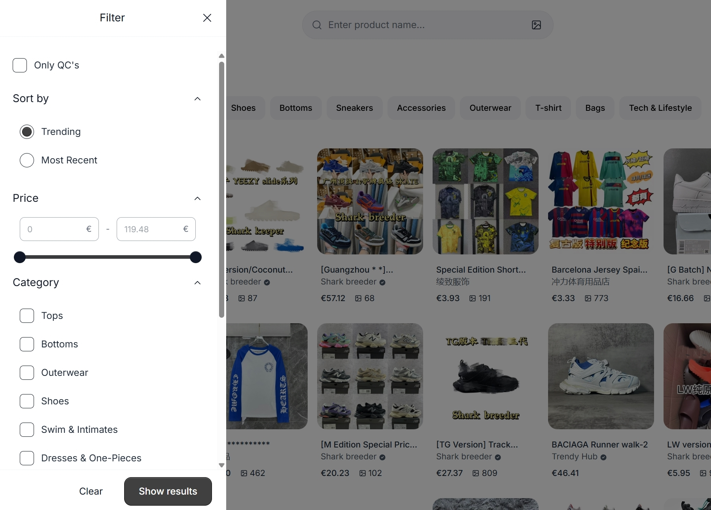Click the filter panel scrollbar thumb
The height and width of the screenshot is (510, 711).
222,190
